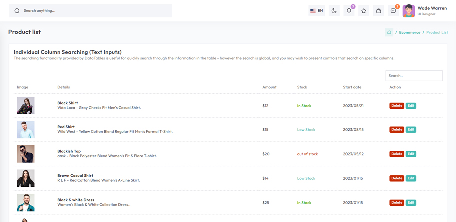Screen dimensions: 456x222
Task: Click the Ecommerce breadcrumb link
Action: tap(409, 32)
